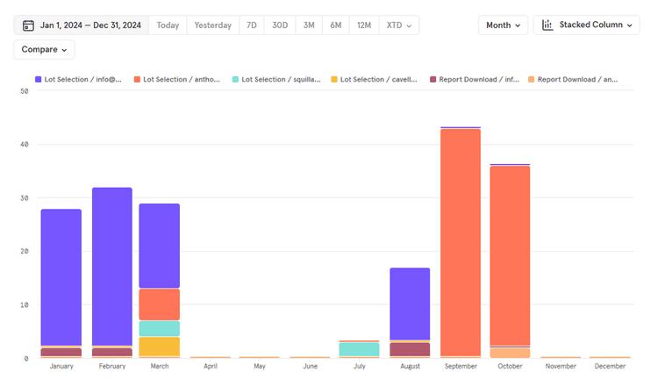Pick the 3M time range

[309, 25]
